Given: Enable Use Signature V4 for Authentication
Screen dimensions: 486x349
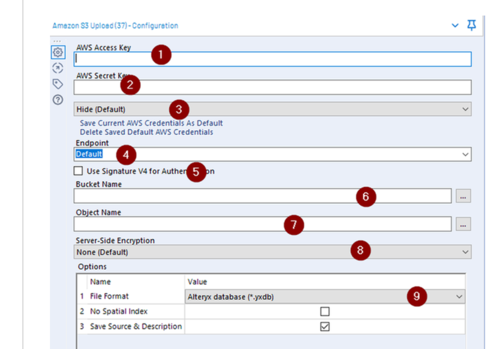Looking at the screenshot, I should click(x=78, y=171).
